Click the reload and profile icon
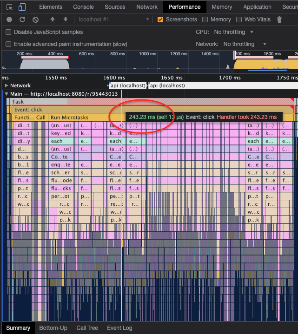This screenshot has width=298, height=334. (x=22, y=20)
